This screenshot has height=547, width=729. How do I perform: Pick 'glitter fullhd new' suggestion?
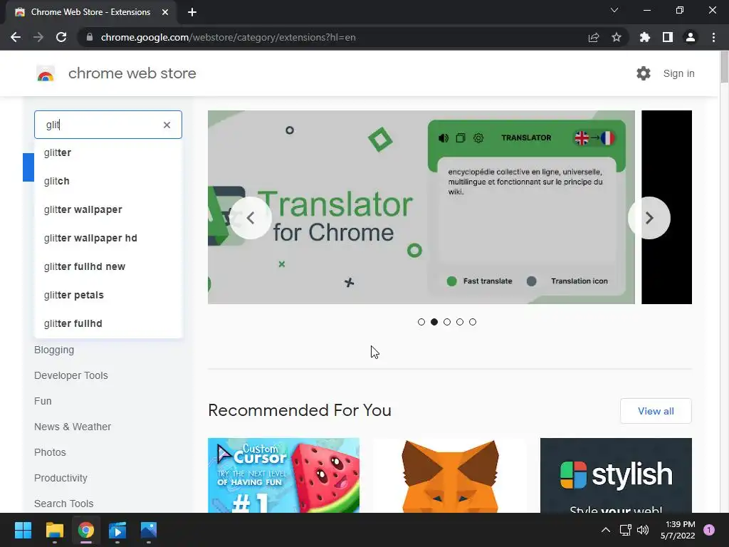(108, 266)
